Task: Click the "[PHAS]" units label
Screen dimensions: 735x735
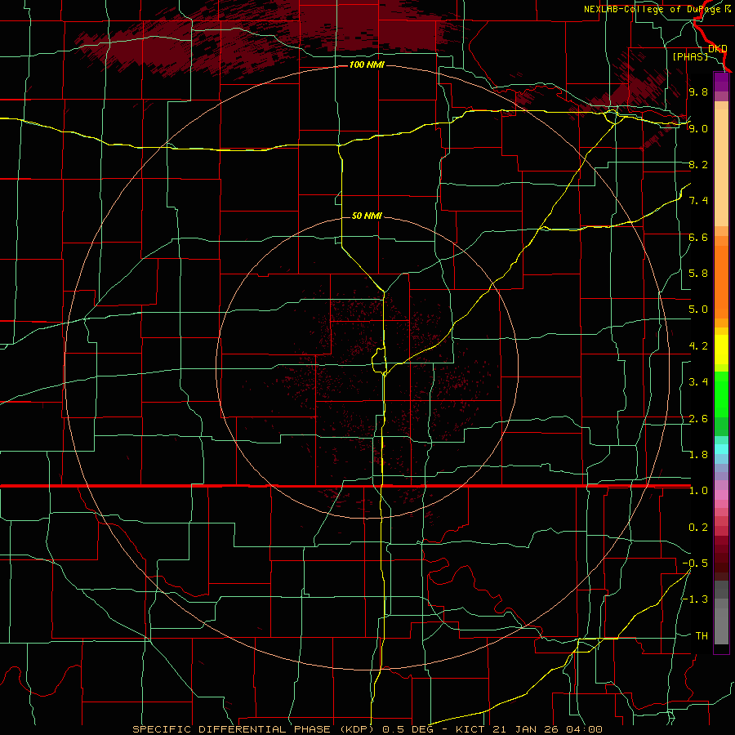Action: pyautogui.click(x=690, y=56)
